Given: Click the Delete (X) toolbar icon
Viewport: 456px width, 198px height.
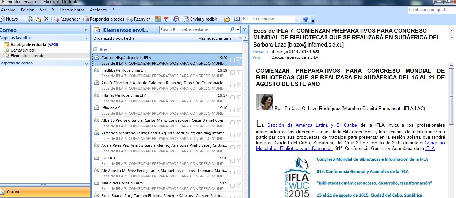Looking at the screenshot, I should (46, 19).
